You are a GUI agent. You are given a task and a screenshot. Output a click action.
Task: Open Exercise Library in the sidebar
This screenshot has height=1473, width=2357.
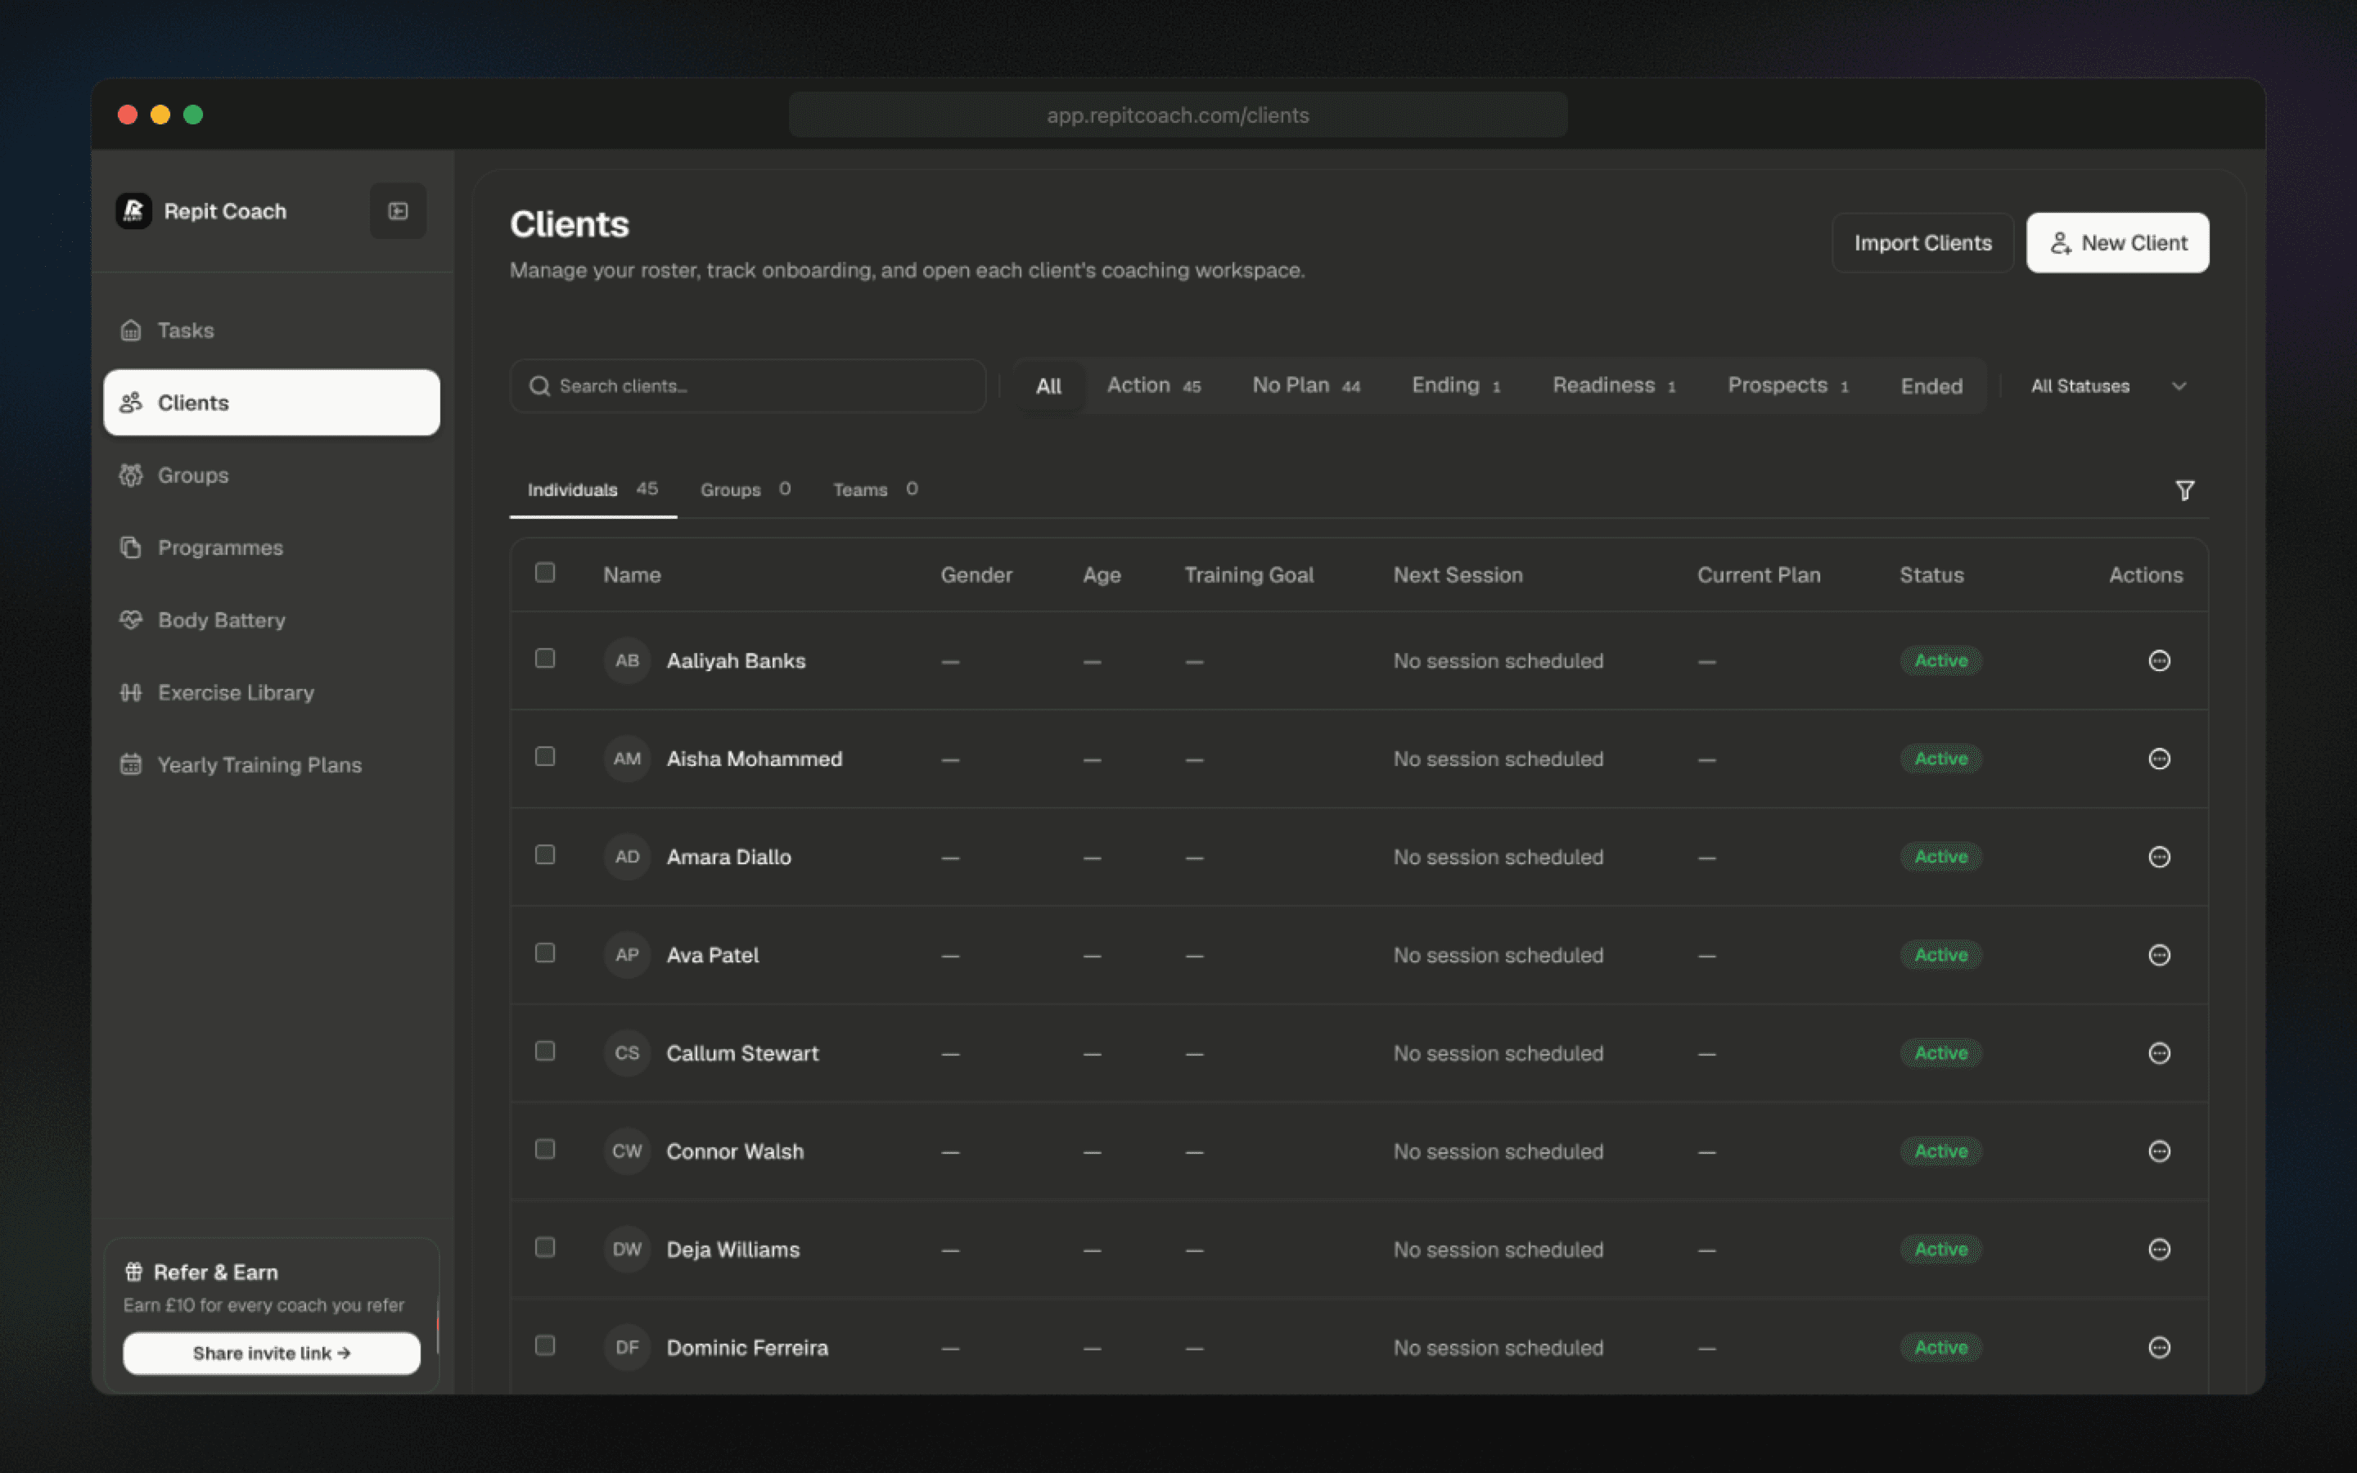[272, 692]
